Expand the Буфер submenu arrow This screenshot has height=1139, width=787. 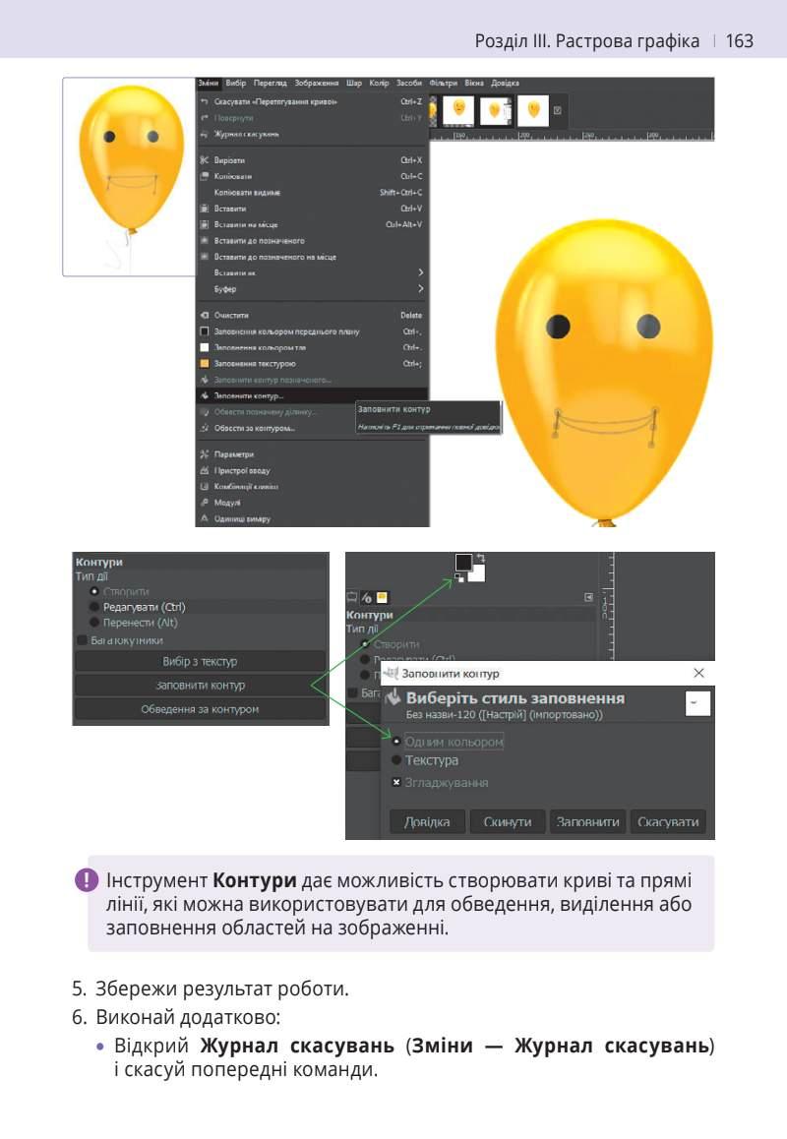(x=421, y=288)
